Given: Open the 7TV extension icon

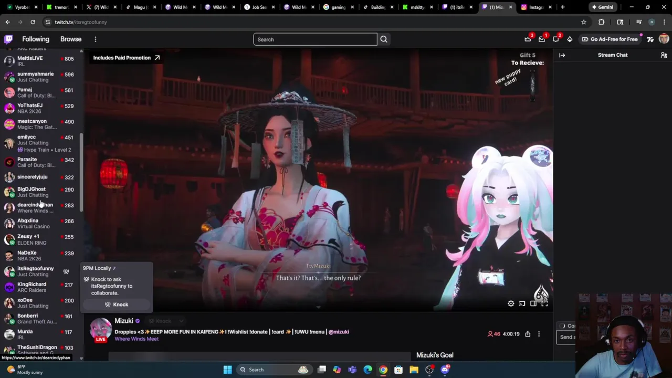Looking at the screenshot, I should coord(650,39).
